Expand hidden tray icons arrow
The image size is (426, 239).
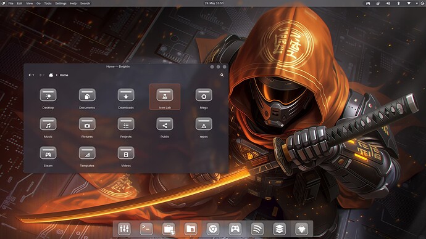click(417, 4)
